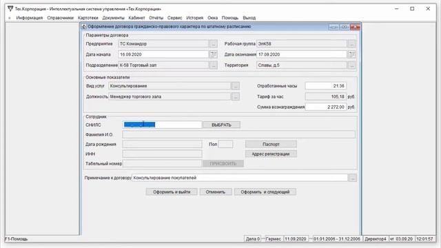The height and width of the screenshot is (248, 441).
Task: Open the Дата окончания calendar picker
Action: (351, 54)
